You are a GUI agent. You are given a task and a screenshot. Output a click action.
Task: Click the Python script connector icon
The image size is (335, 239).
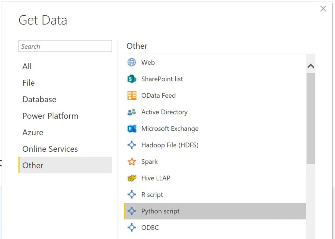[131, 211]
